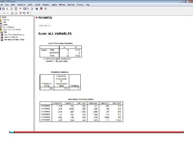Click the .344 cell in the VAR00006 row
The image size is (193, 144).
tap(72, 120)
